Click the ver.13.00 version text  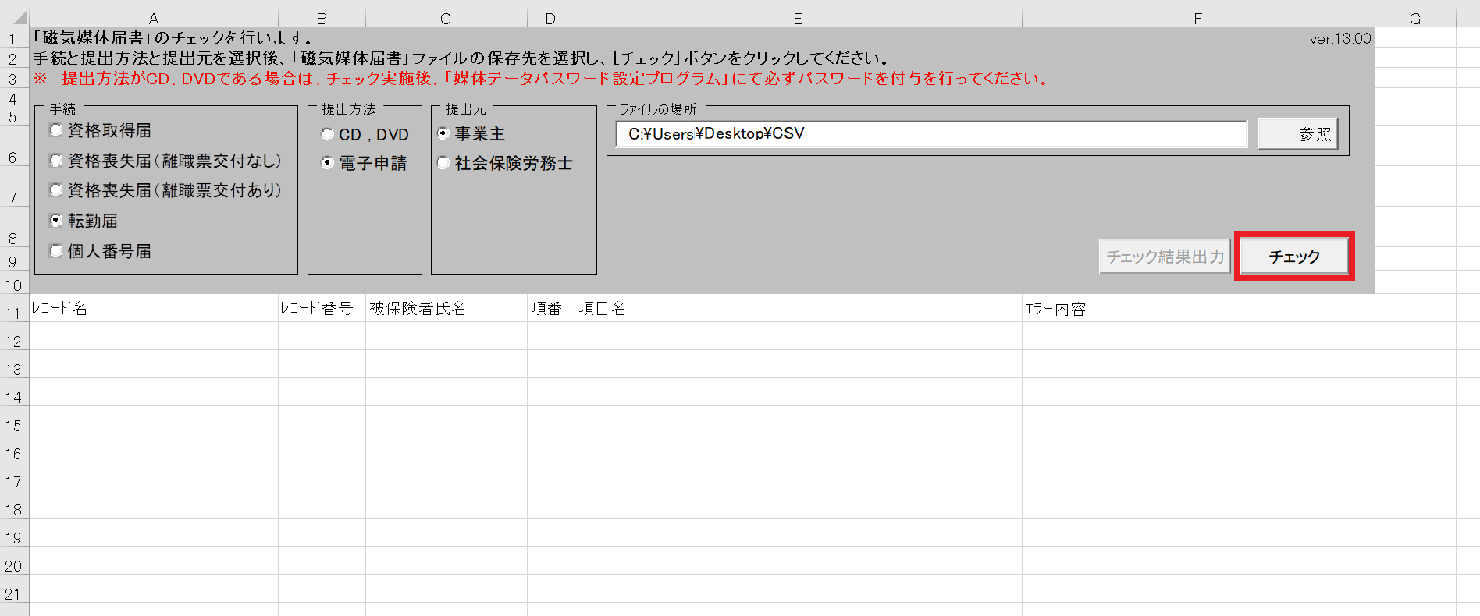1340,38
